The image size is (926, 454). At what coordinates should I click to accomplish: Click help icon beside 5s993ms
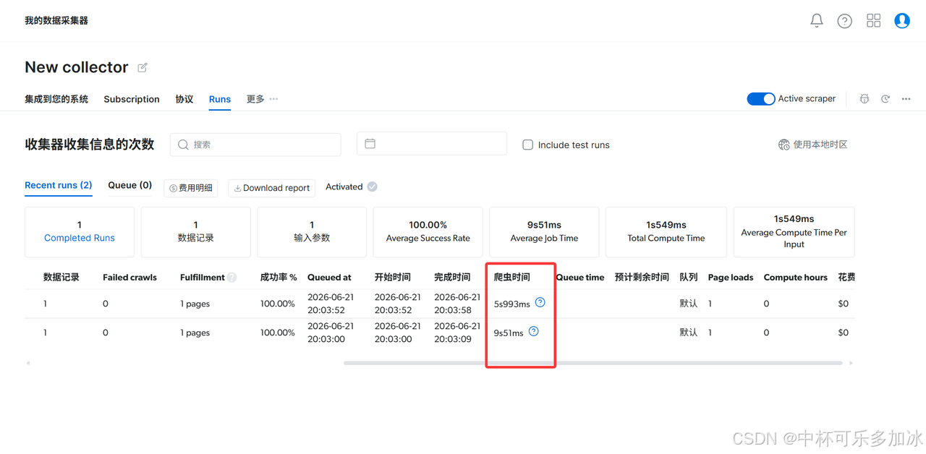(540, 303)
